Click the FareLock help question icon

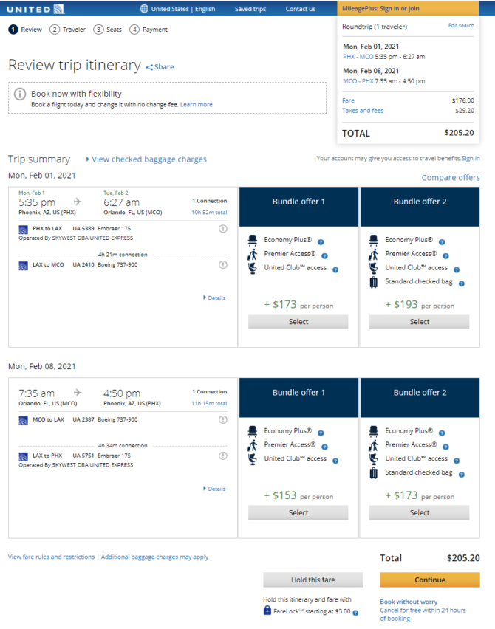(355, 613)
